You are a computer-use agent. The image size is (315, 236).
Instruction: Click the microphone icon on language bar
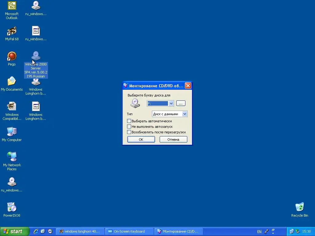(x=267, y=232)
